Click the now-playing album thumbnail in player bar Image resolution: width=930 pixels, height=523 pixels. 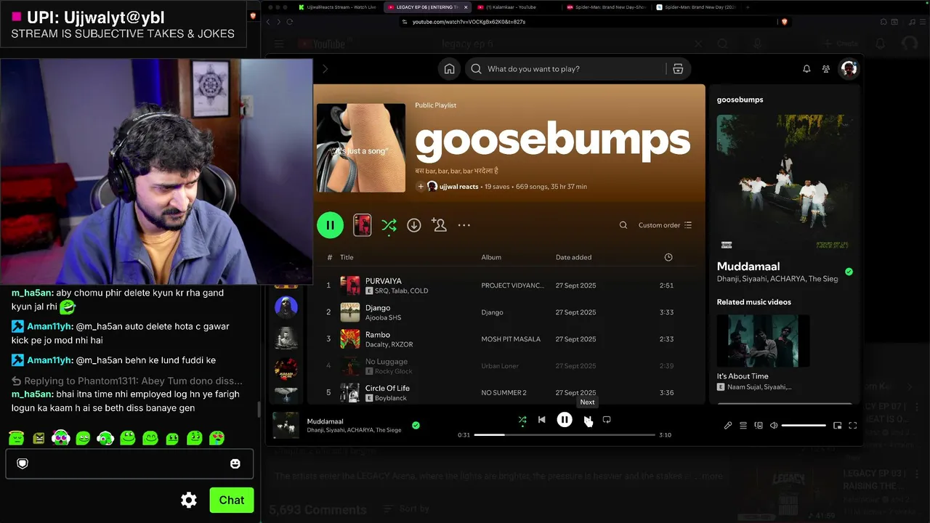click(286, 426)
